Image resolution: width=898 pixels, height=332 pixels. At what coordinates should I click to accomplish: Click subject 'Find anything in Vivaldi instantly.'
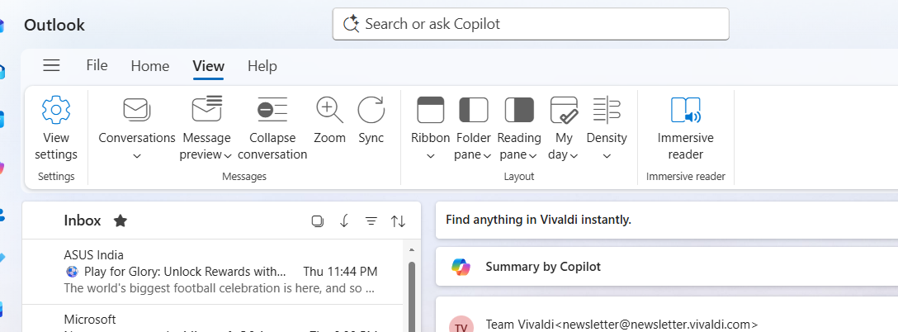point(538,220)
